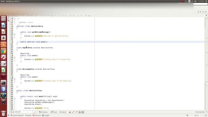Open the Search Results tab
The width and height of the screenshot is (208, 117).
click(17, 115)
